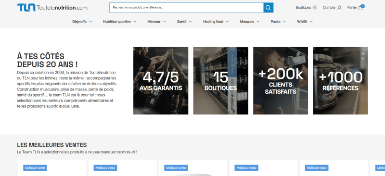The image size is (385, 176).
Task: Open the Panier shopping bag icon
Action: (360, 8)
